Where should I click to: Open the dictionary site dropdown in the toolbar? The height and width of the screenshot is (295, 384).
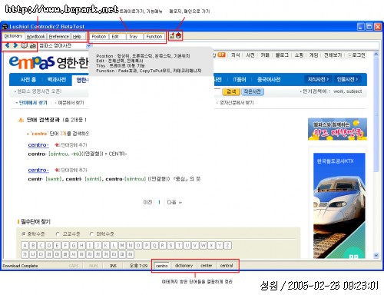tap(88, 46)
